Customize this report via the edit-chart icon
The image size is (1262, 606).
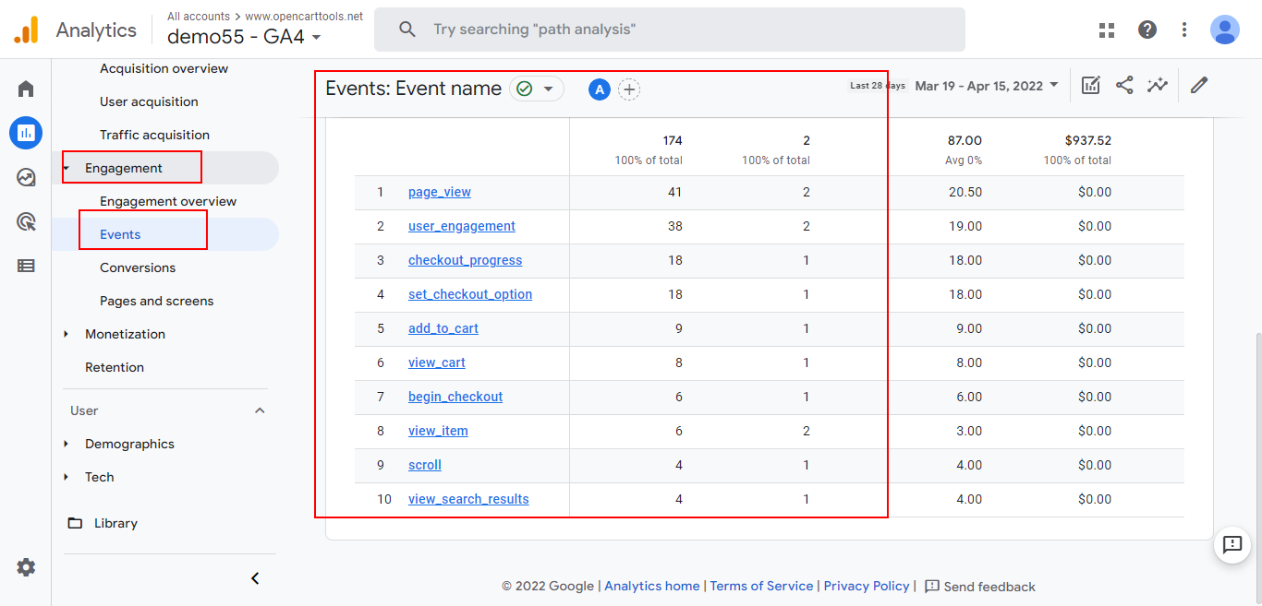(x=1091, y=85)
